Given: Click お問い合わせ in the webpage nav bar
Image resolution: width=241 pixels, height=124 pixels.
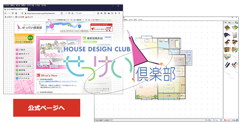Looking at the screenshot, I should tap(85, 31).
